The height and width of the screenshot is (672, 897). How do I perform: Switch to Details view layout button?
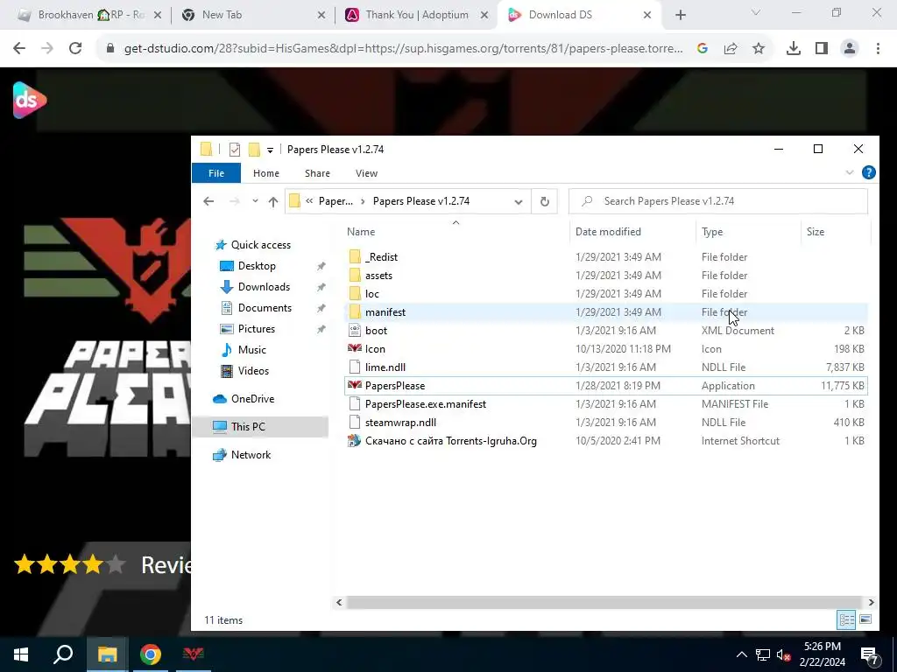tap(847, 619)
